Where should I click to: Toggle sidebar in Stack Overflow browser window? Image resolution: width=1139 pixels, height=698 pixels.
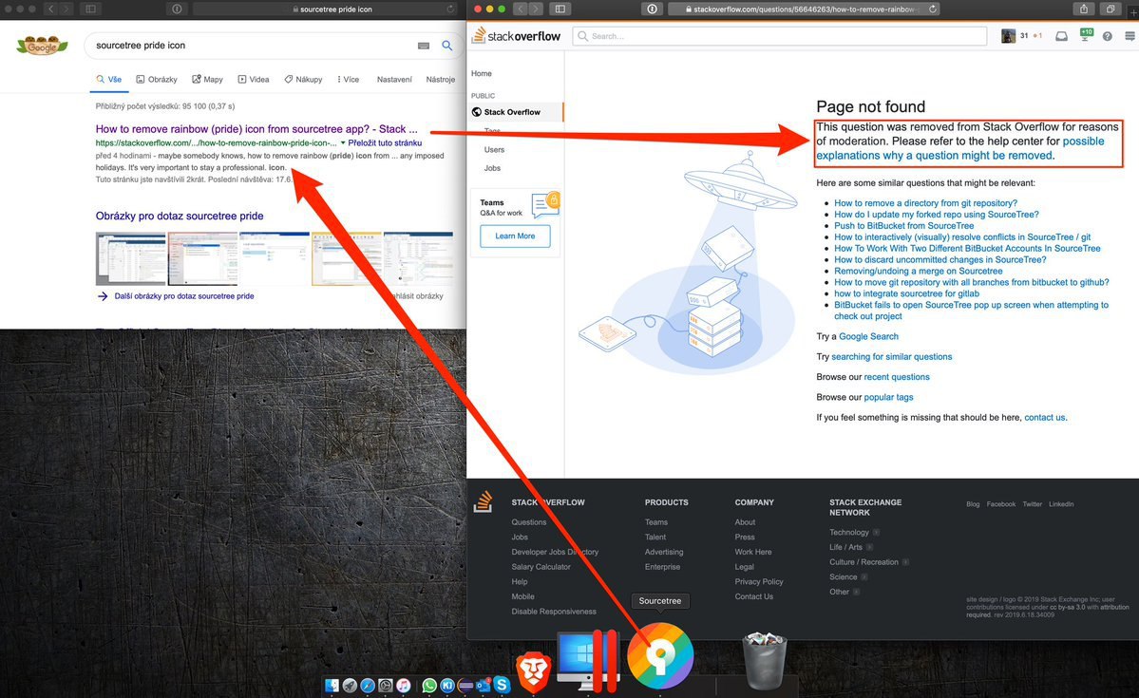pyautogui.click(x=560, y=9)
